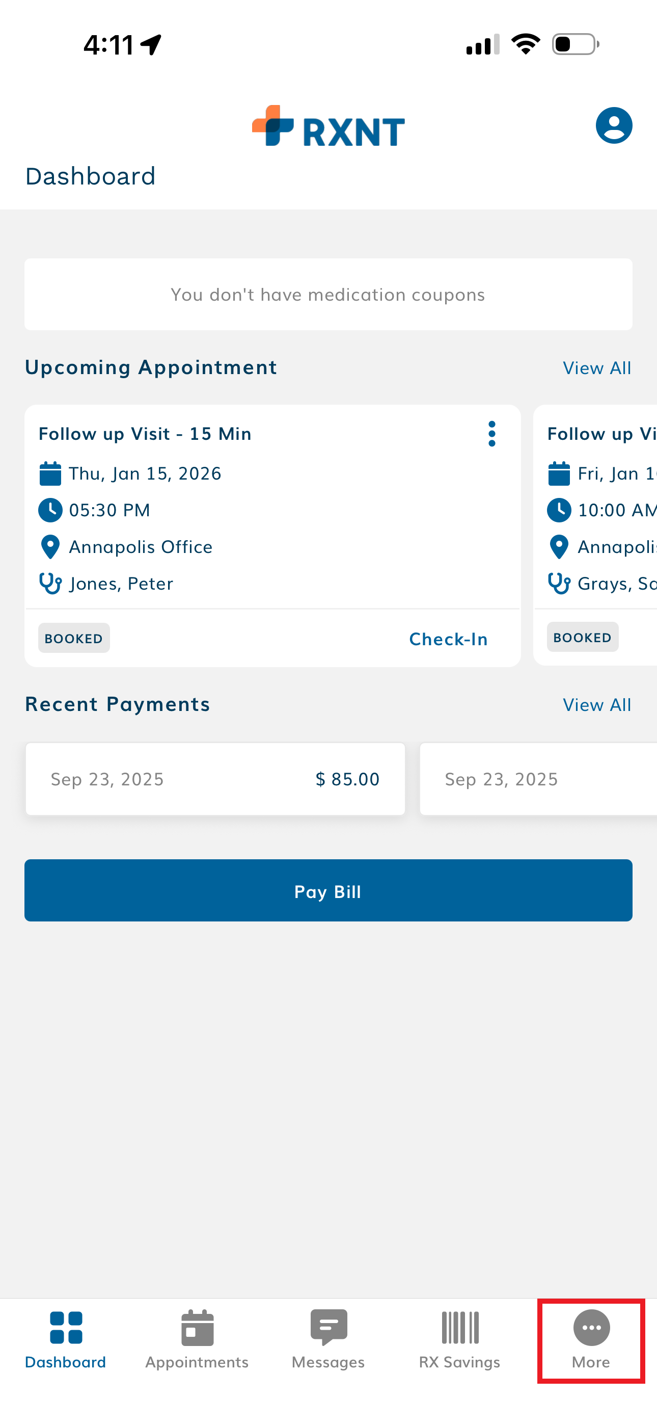Open the More menu tab
This screenshot has height=1425, width=657.
pyautogui.click(x=591, y=1339)
